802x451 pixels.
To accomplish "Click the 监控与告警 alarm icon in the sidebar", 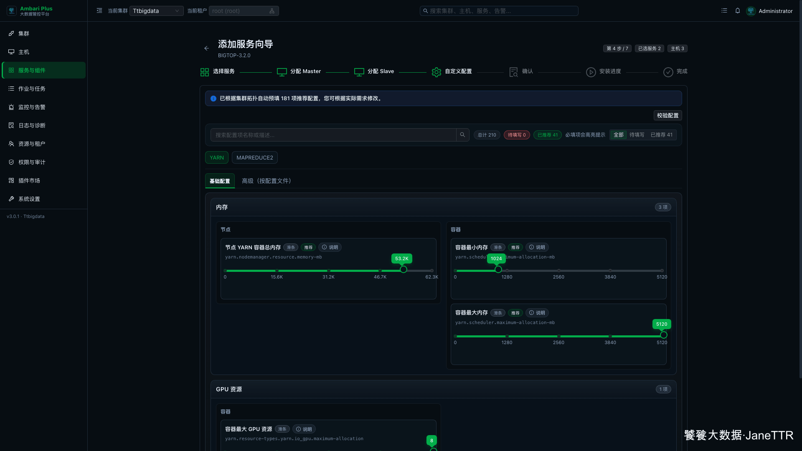I will [x=11, y=107].
